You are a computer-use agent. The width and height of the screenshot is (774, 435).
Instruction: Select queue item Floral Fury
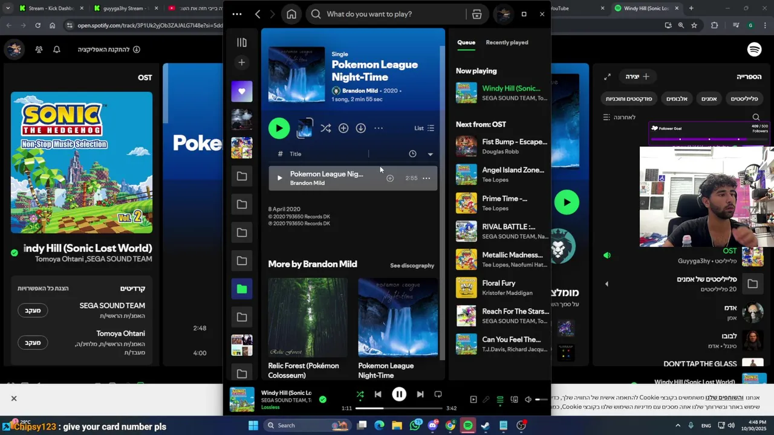coord(502,288)
